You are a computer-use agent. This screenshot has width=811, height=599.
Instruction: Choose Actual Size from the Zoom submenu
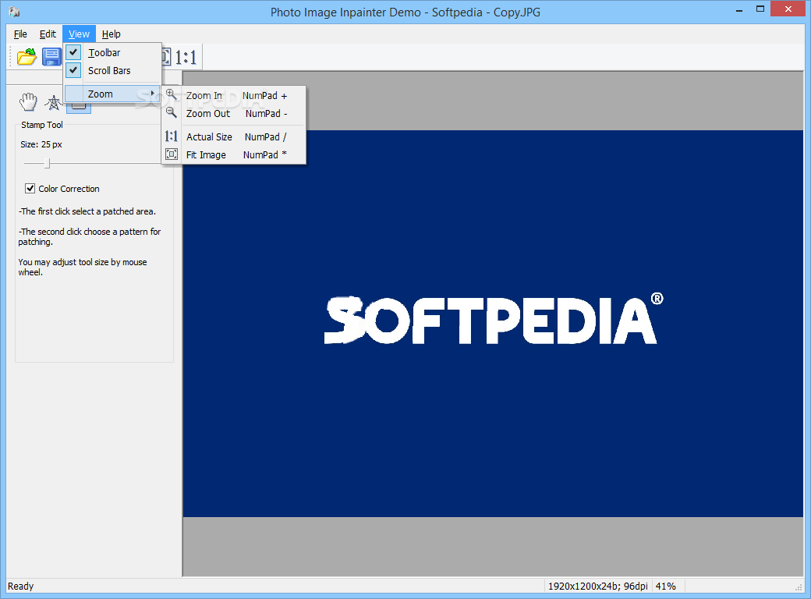[x=234, y=136]
